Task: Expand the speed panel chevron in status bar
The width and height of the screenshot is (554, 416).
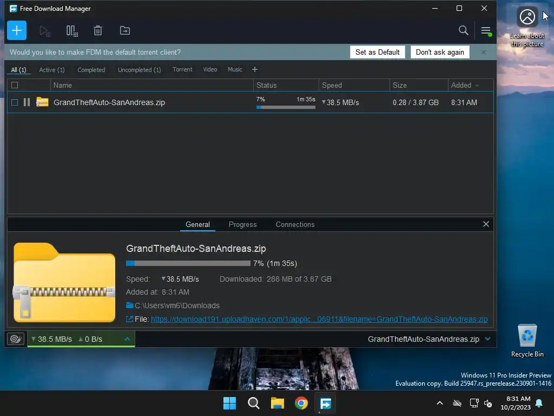Action: [x=127, y=339]
